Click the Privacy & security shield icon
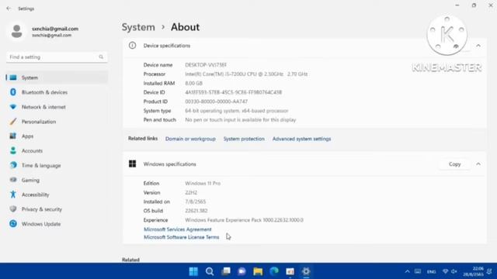497x279 pixels. [x=13, y=208]
